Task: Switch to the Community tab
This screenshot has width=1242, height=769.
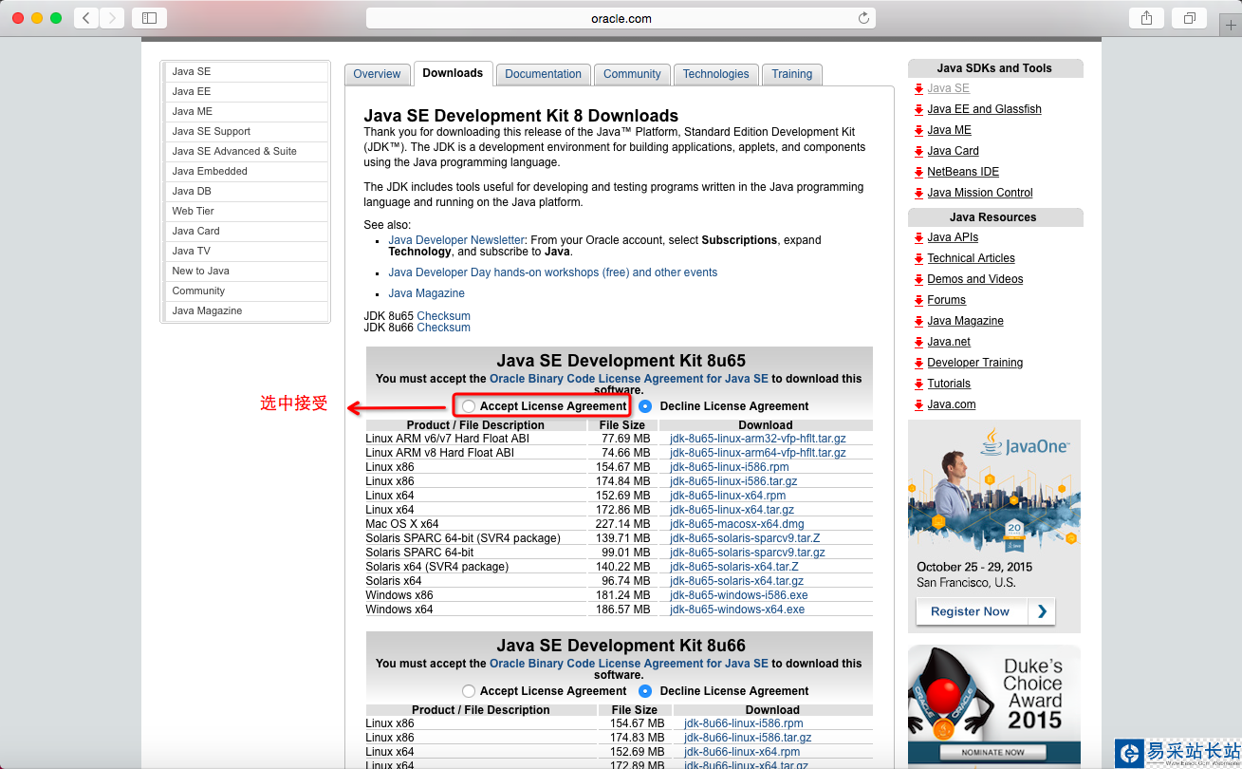Action: (632, 74)
